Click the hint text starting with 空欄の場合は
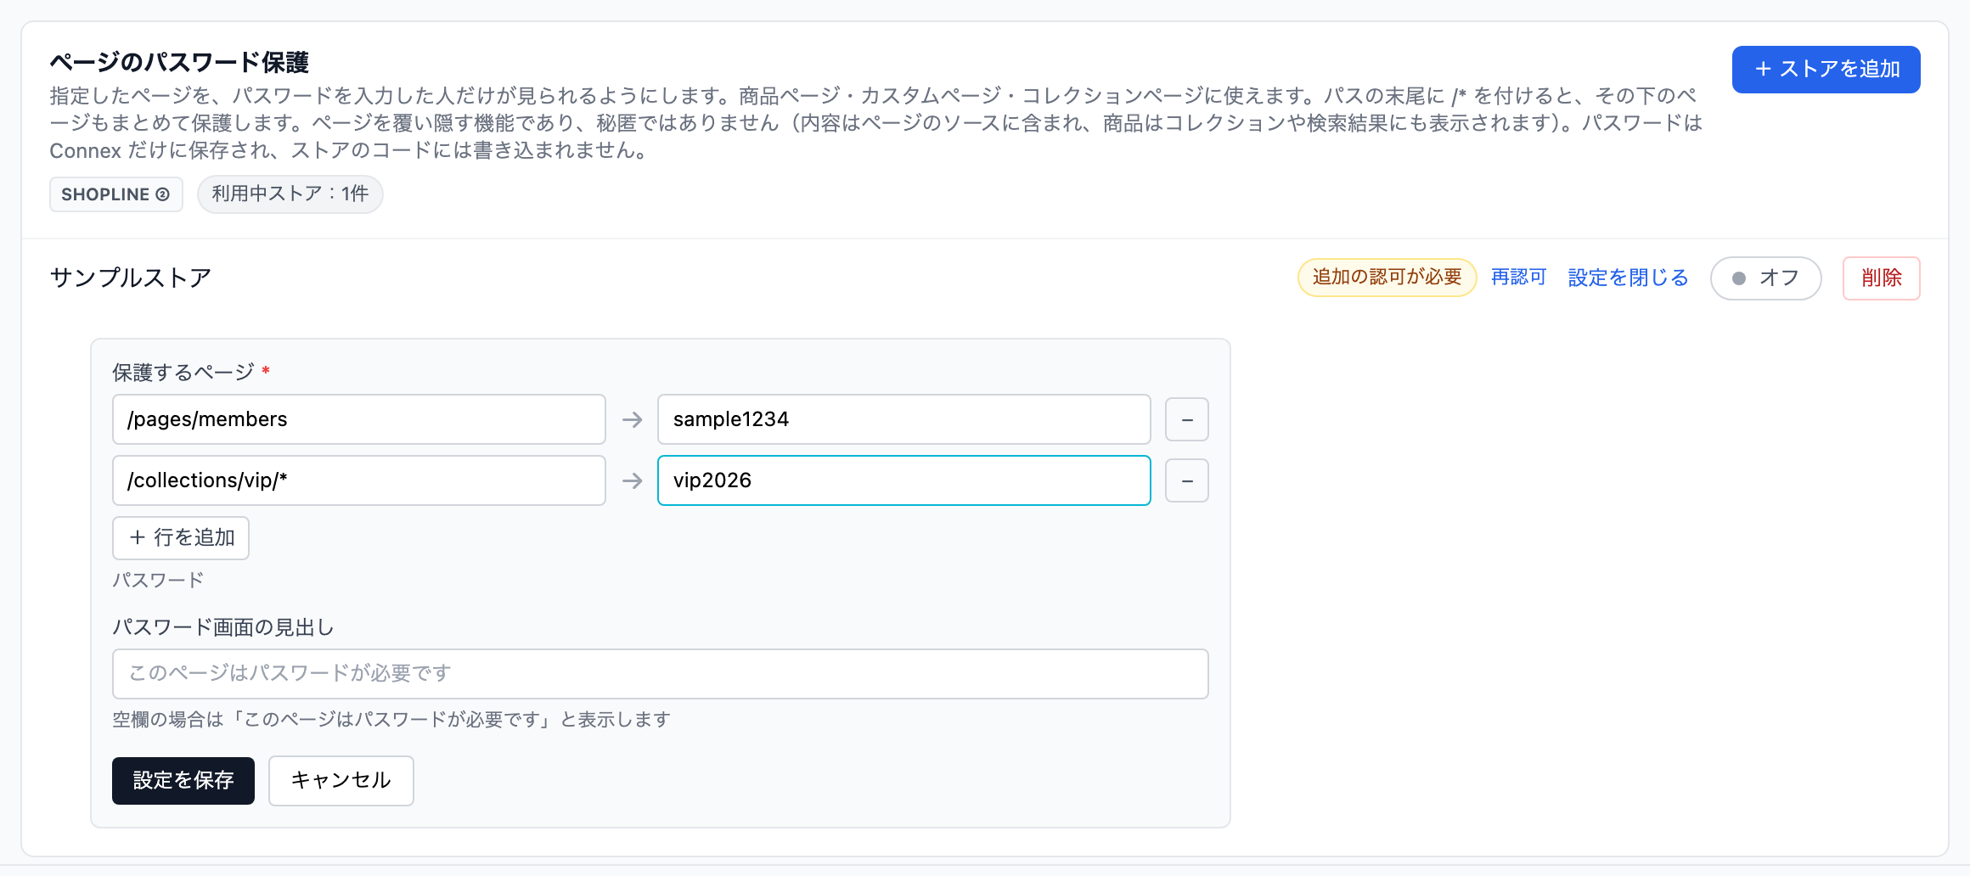This screenshot has height=876, width=1970. (391, 720)
